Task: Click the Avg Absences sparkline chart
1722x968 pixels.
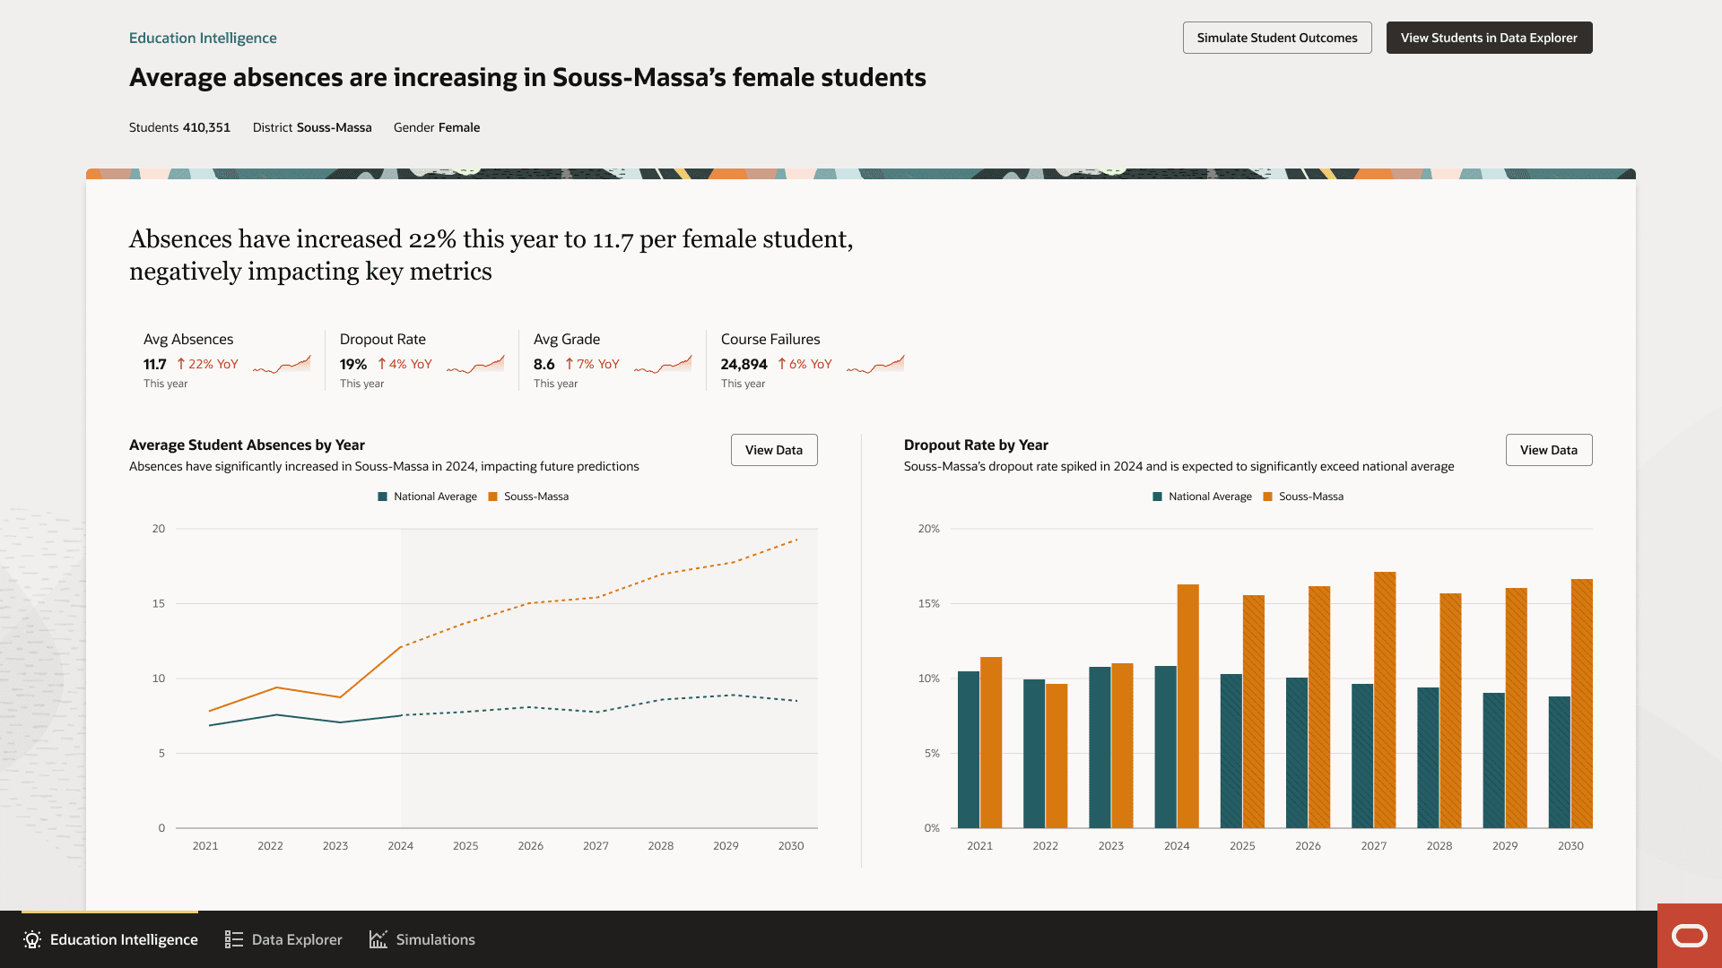Action: pyautogui.click(x=282, y=365)
